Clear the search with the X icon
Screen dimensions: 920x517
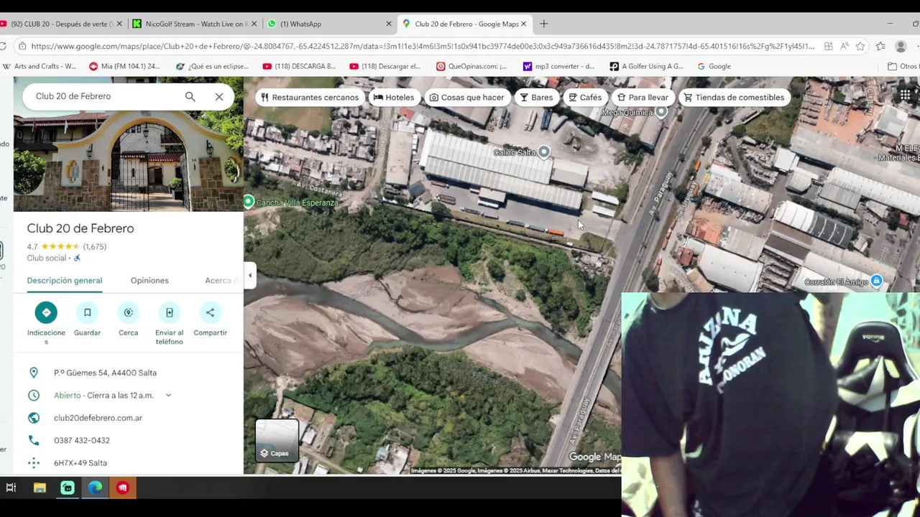tap(219, 96)
